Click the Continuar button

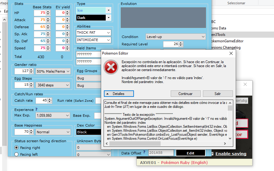[185, 93]
